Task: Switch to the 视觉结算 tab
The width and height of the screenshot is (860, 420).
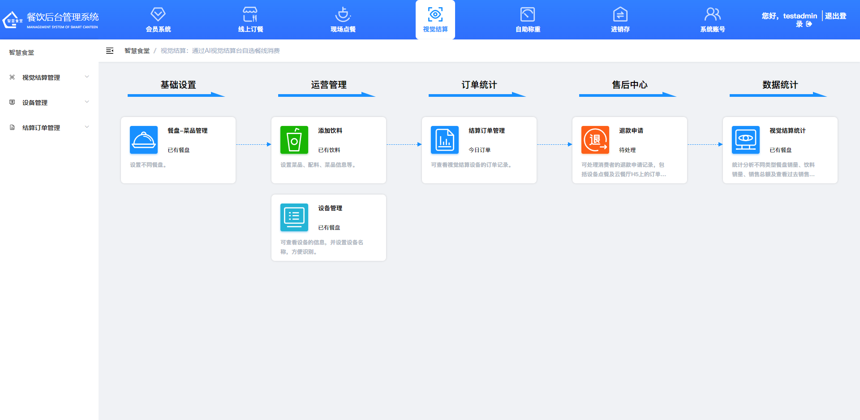Action: coord(435,20)
